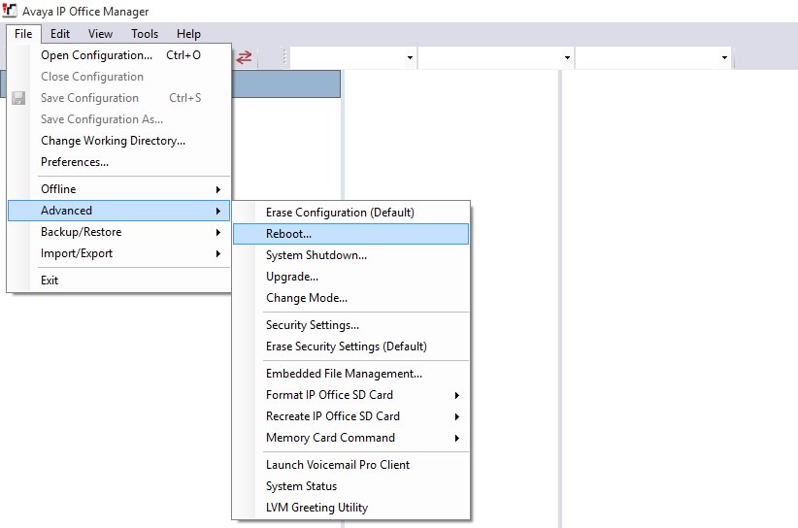The width and height of the screenshot is (798, 528).
Task: Expand Format IP Office SD Card submenu
Action: [350, 395]
